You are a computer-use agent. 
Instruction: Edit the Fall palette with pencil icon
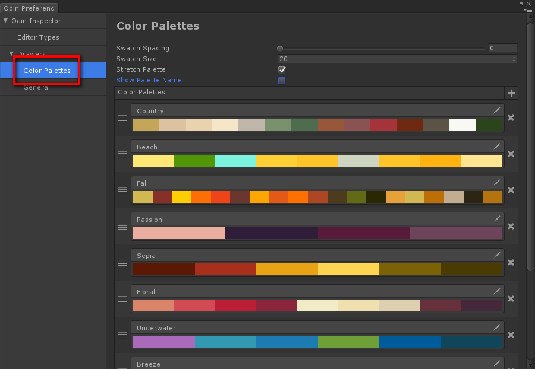pyautogui.click(x=497, y=183)
